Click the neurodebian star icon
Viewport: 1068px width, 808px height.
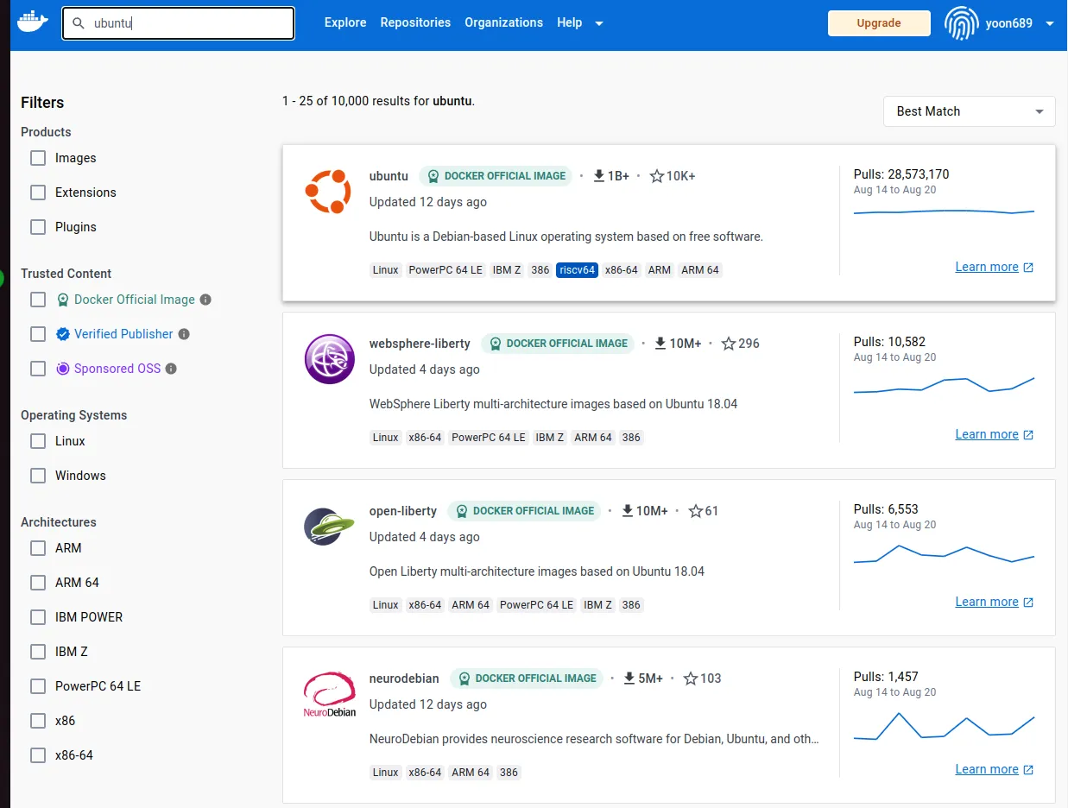pyautogui.click(x=691, y=679)
